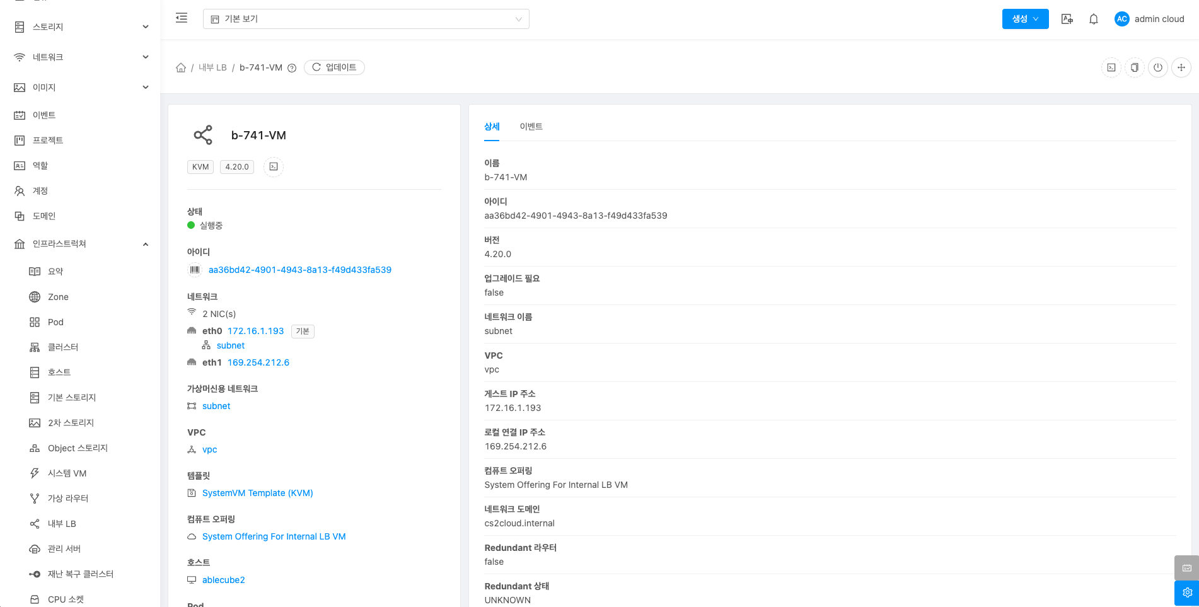Click the translate language icon in header
The image size is (1199, 607).
point(1067,19)
